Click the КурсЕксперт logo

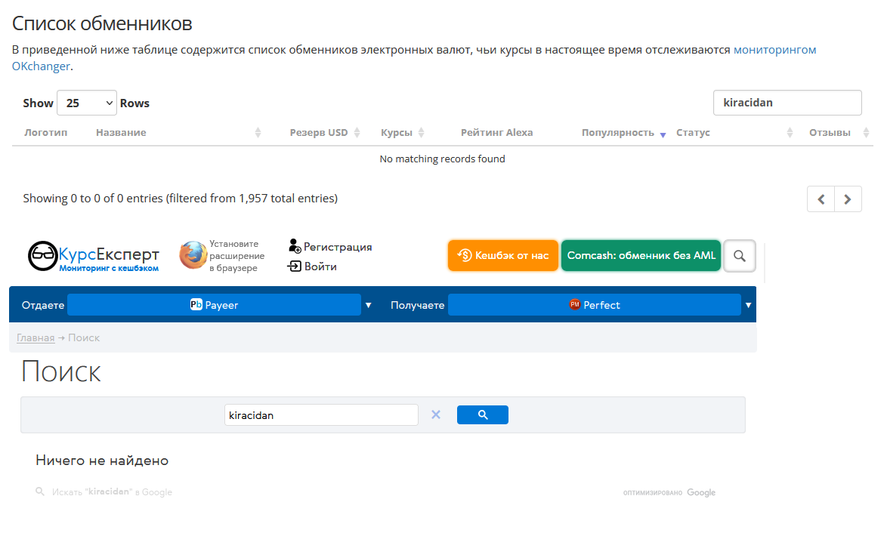(94, 256)
